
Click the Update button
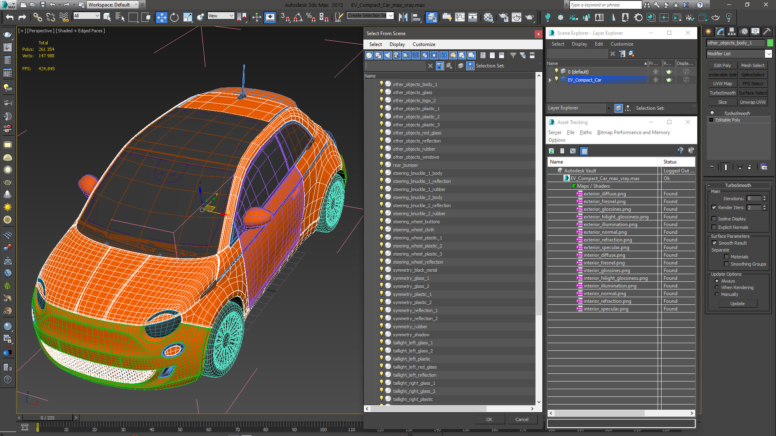click(x=737, y=304)
